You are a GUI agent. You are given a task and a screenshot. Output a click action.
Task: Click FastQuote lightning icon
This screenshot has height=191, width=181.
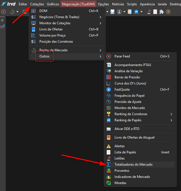click(109, 90)
